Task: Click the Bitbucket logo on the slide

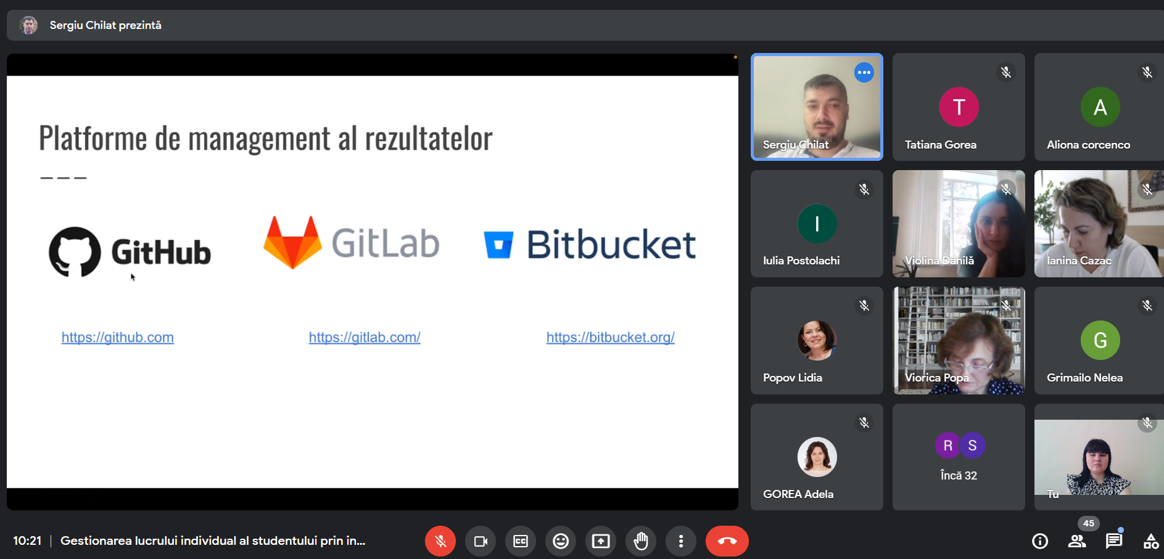Action: (x=590, y=244)
